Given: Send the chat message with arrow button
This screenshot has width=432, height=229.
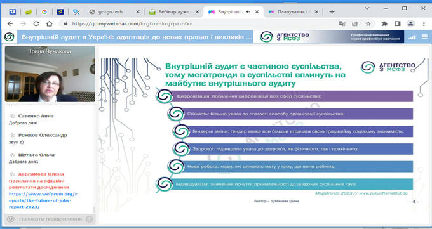Looking at the screenshot, I should 89,219.
